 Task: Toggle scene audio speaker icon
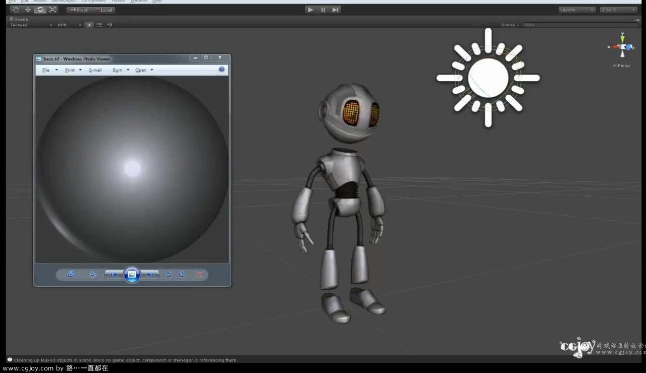(x=109, y=25)
